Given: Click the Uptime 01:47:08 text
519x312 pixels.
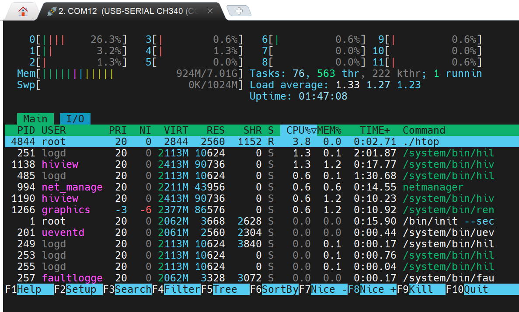Looking at the screenshot, I should click(x=298, y=96).
